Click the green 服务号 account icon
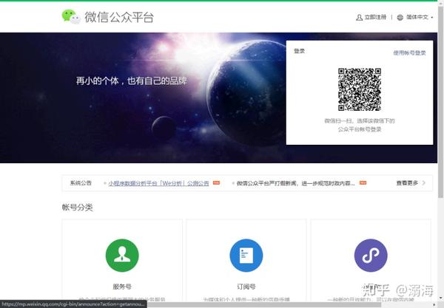 122,256
